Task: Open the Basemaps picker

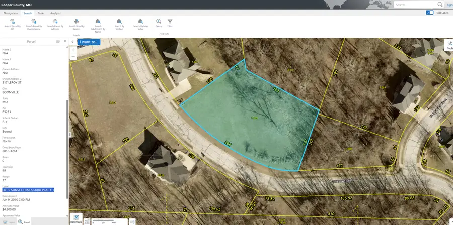Action: 76,218
